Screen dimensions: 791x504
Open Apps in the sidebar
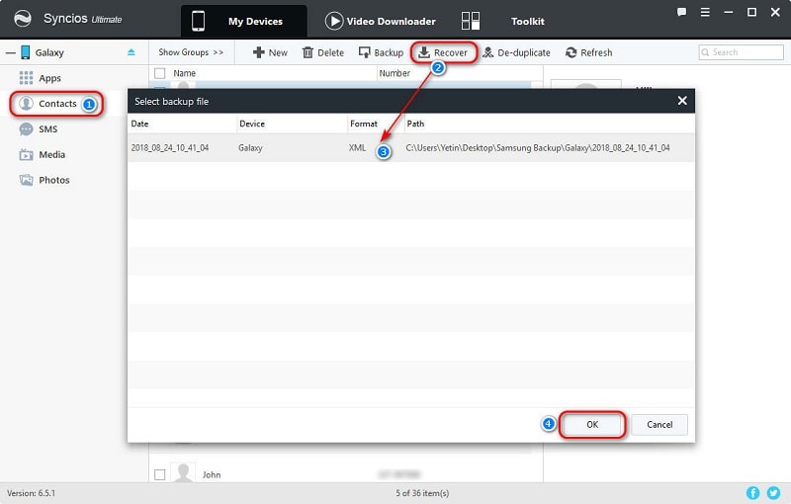[x=49, y=78]
